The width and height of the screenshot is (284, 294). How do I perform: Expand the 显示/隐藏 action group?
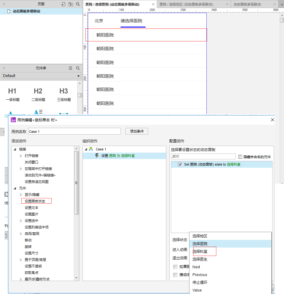coord(20,195)
